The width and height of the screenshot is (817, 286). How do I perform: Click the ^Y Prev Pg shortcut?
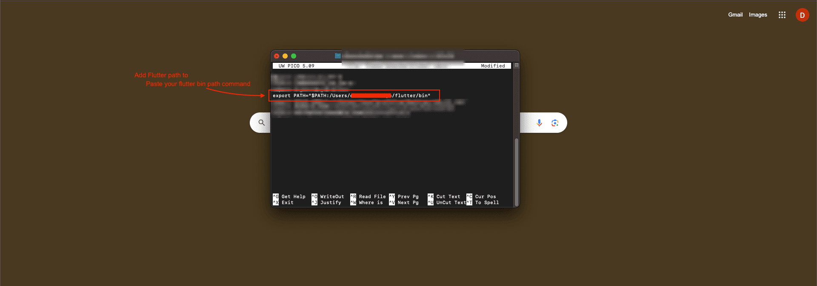(x=404, y=196)
